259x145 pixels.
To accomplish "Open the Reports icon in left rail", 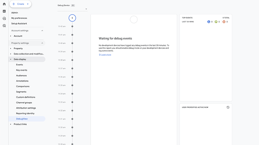I will pos(4,11).
